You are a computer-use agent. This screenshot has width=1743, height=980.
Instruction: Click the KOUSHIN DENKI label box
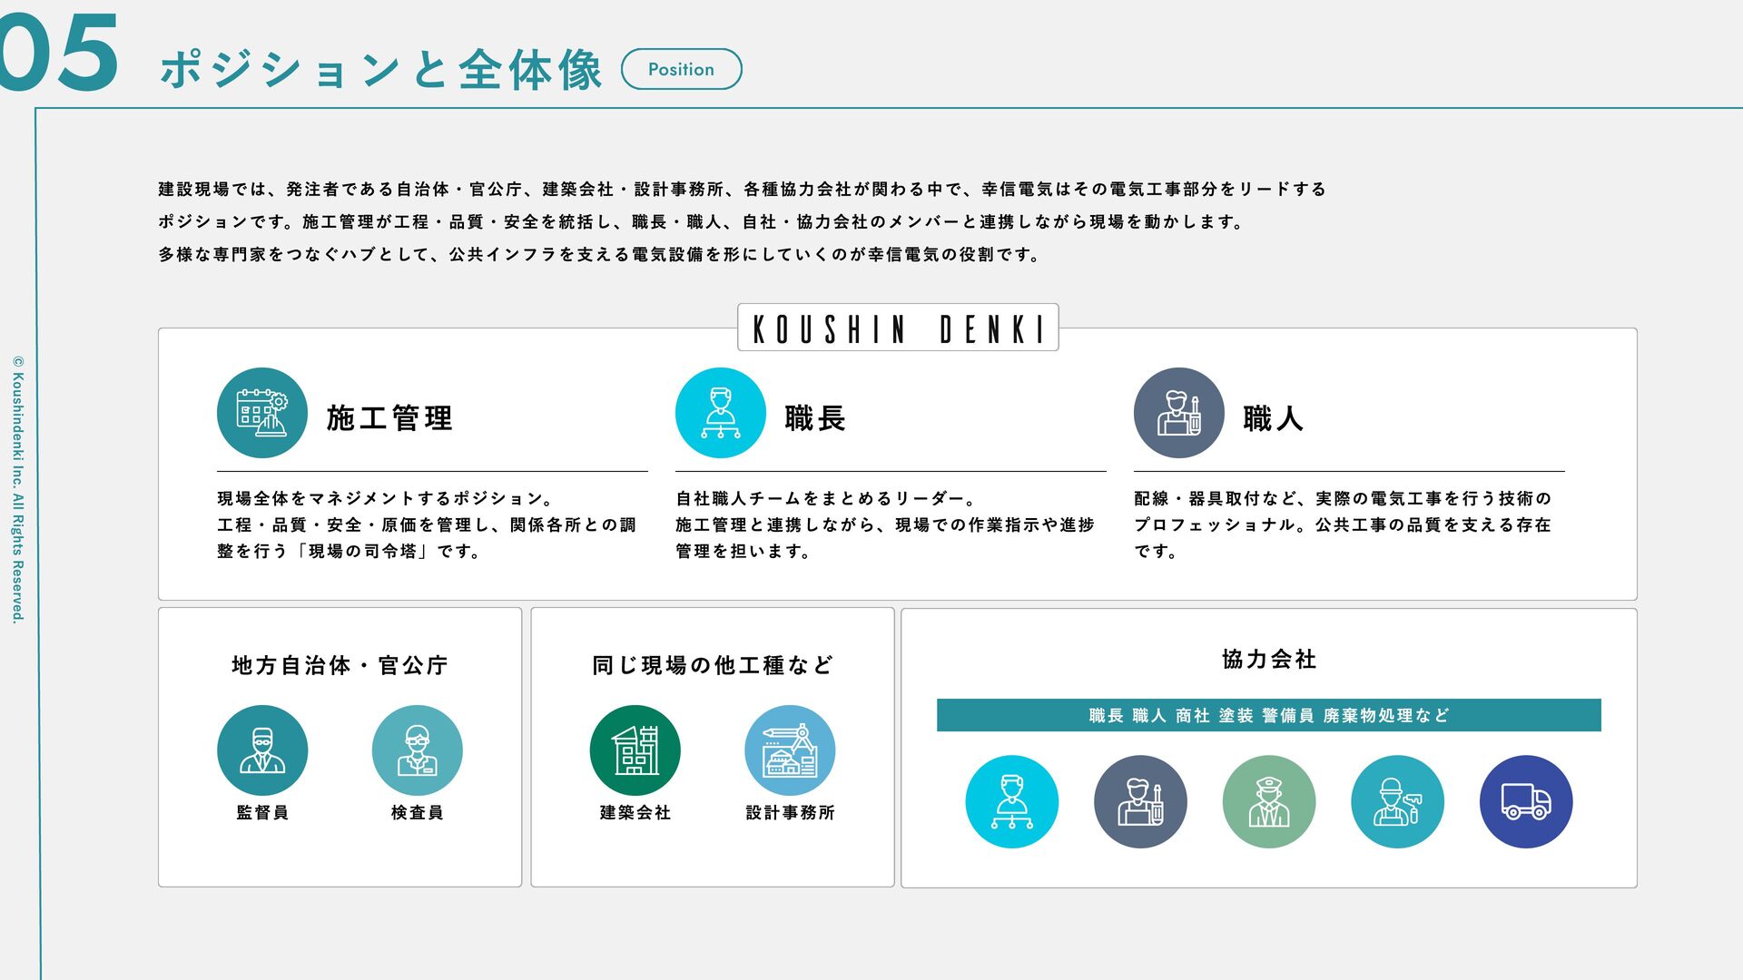(897, 328)
